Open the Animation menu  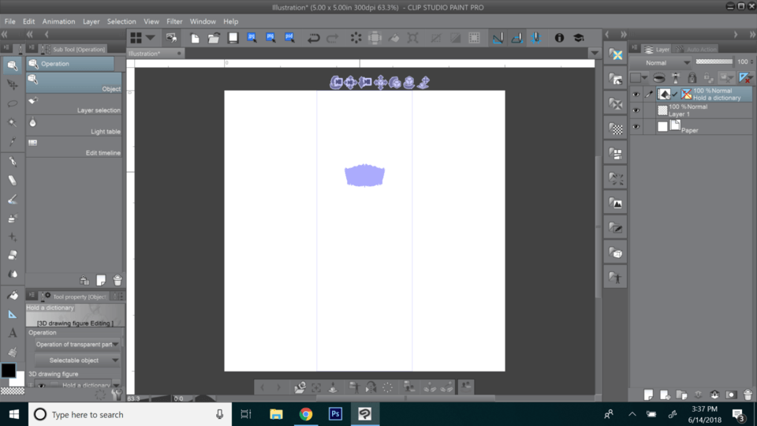58,21
